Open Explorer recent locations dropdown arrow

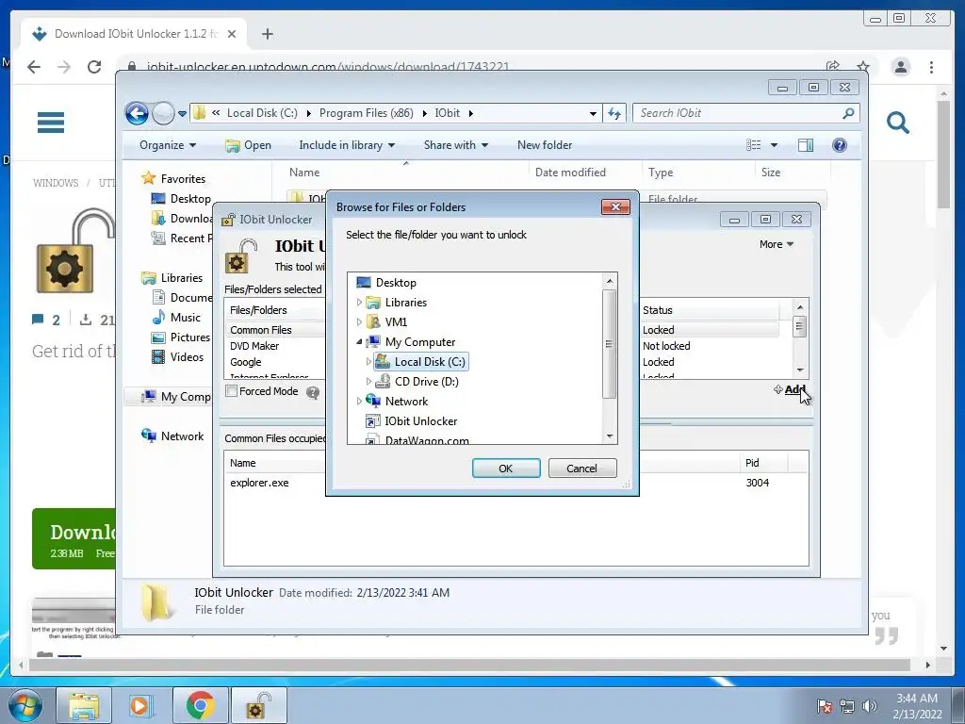pyautogui.click(x=182, y=114)
